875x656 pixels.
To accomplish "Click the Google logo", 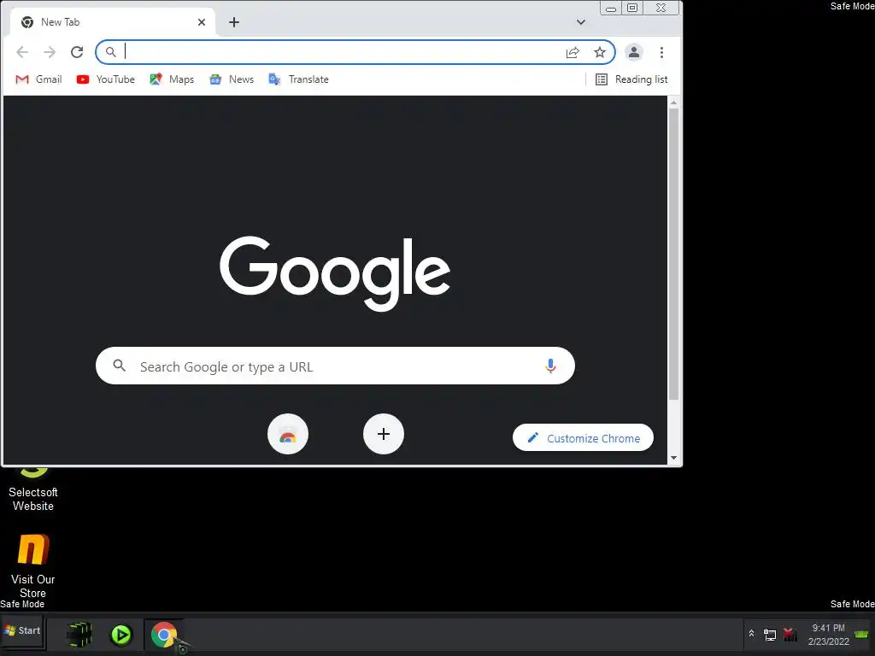I will [335, 273].
